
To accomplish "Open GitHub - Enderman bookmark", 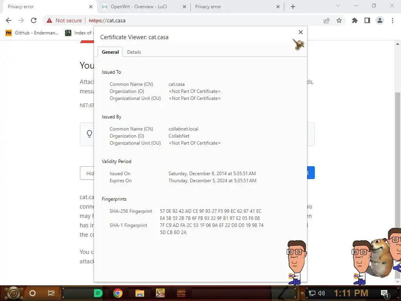I will 32,33.
